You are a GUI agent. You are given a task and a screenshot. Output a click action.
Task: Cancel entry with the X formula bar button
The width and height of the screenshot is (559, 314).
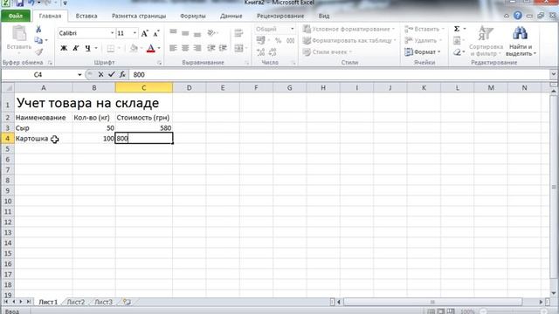coord(101,74)
